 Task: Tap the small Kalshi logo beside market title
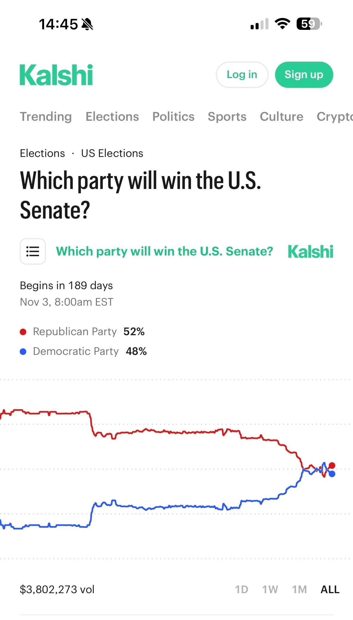tap(311, 252)
